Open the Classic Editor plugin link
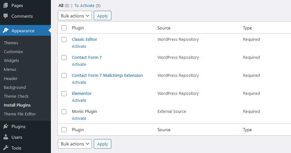The image size is (291, 153). click(85, 39)
